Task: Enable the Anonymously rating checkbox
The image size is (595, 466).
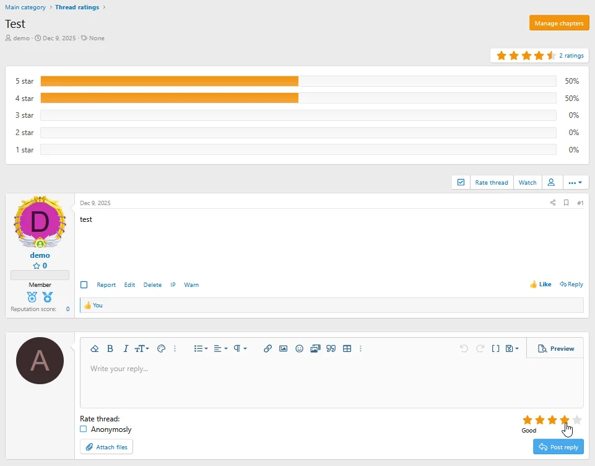Action: click(84, 429)
